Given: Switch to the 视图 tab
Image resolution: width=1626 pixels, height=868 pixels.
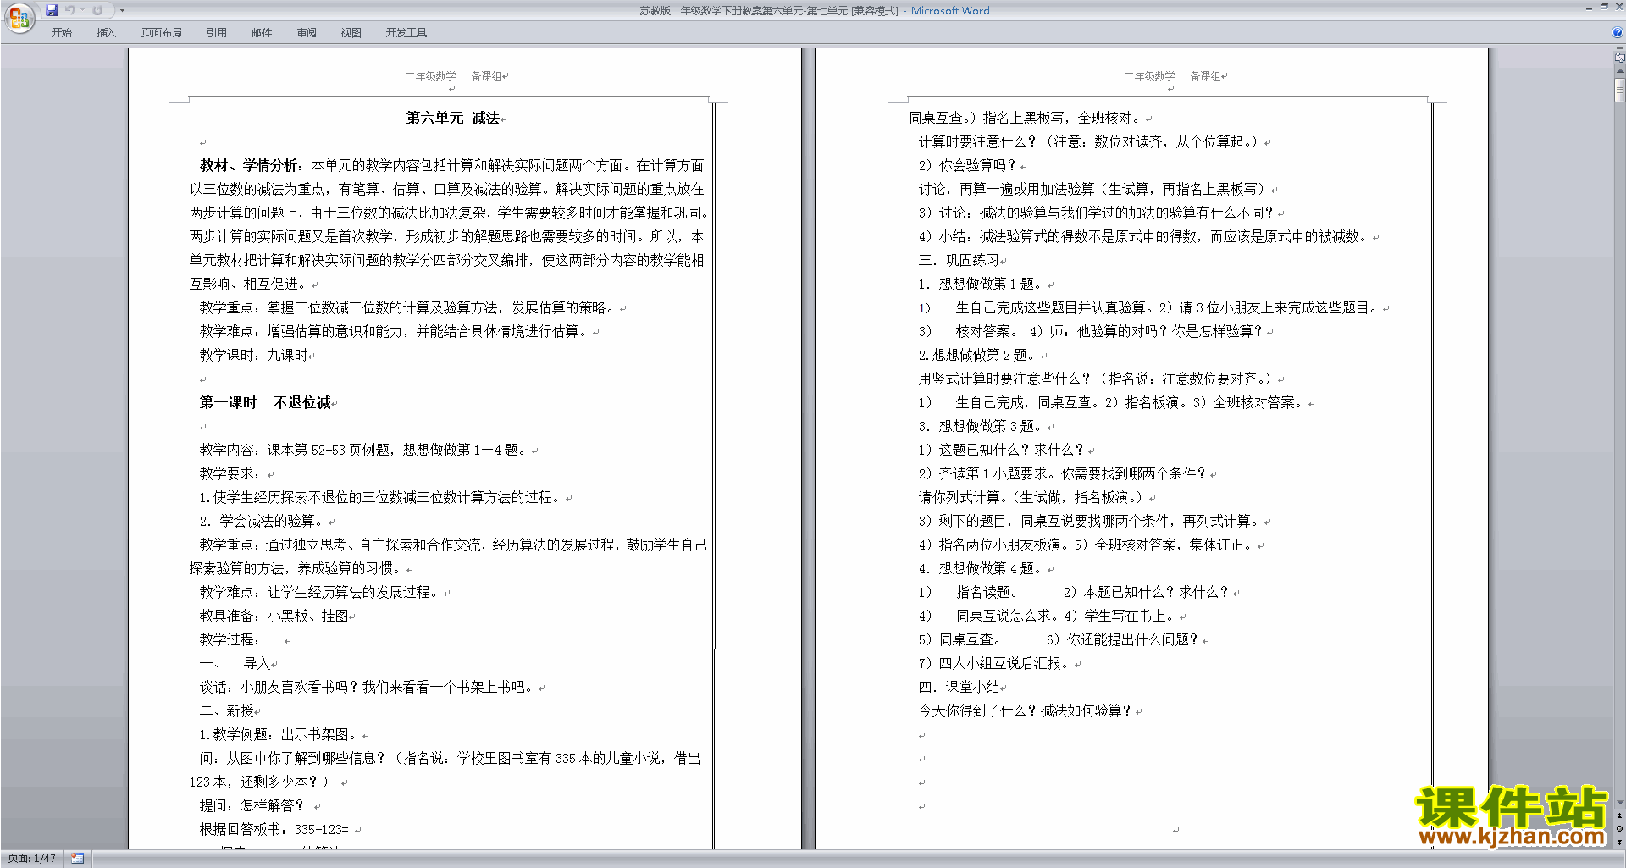Looking at the screenshot, I should point(351,33).
